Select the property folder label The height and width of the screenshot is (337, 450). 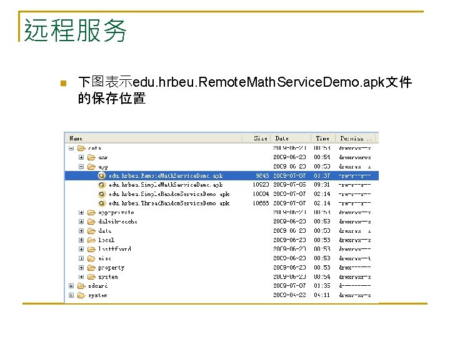[x=111, y=268]
